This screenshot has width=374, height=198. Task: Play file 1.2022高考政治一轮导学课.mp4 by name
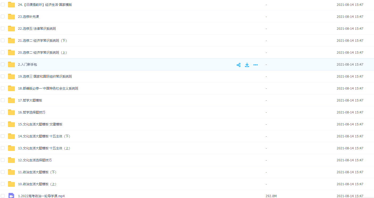tap(41, 196)
